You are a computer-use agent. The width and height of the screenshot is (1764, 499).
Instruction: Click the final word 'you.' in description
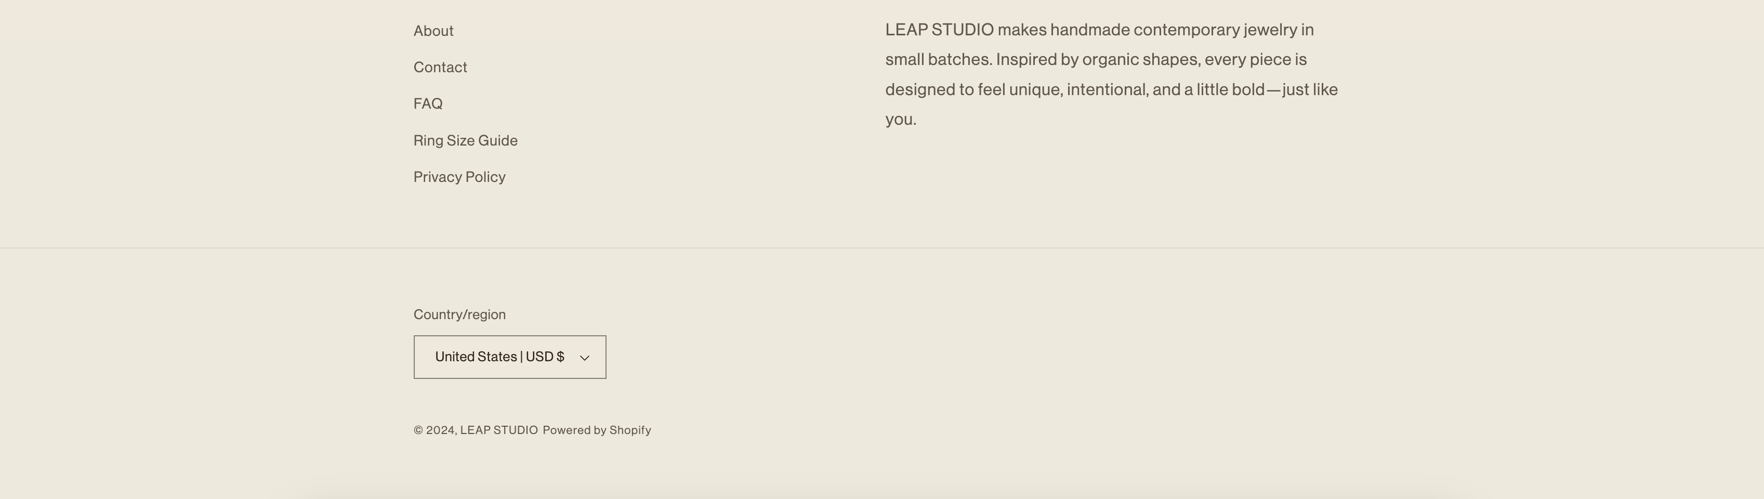pyautogui.click(x=901, y=119)
